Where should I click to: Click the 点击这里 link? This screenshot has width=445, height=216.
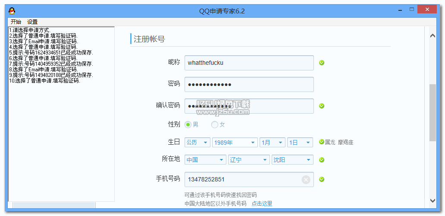262,203
